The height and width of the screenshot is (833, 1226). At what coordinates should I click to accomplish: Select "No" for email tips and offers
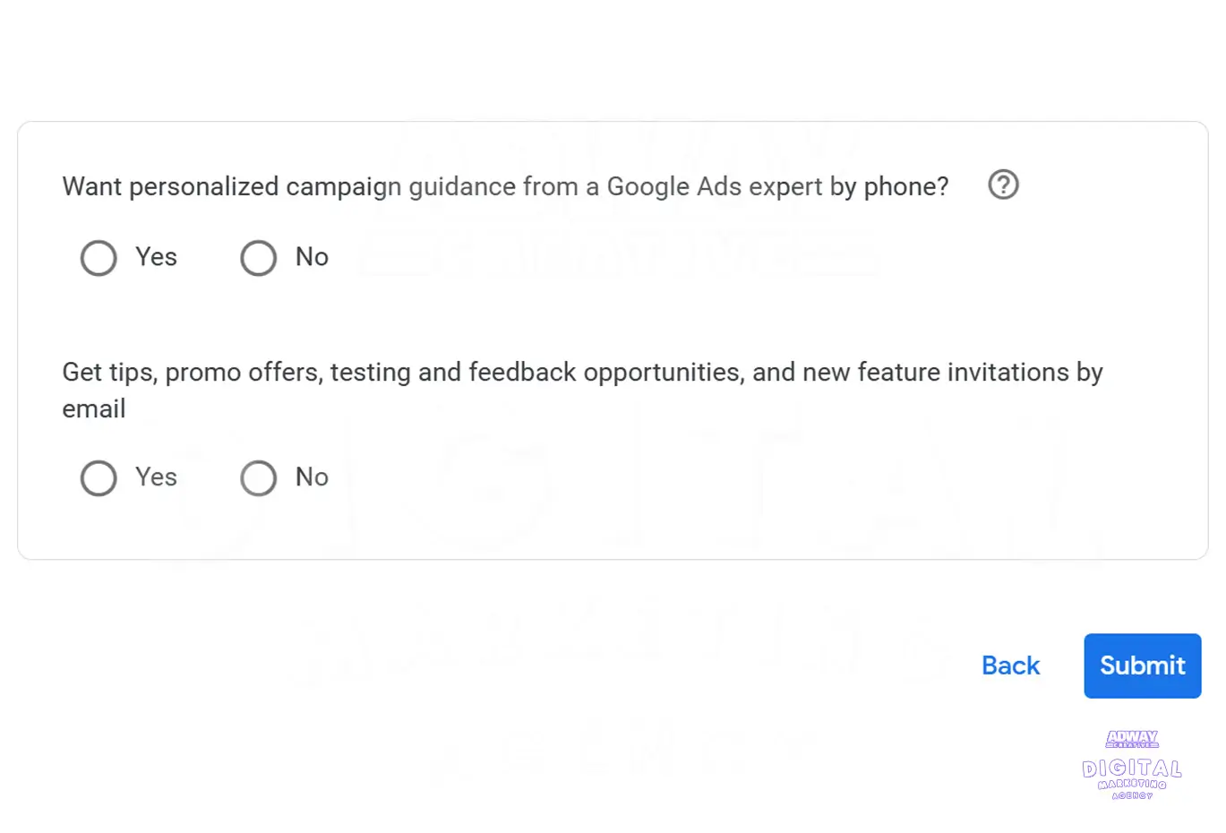(x=258, y=478)
